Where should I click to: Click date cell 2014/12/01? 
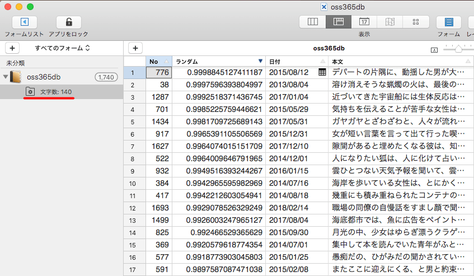click(x=297, y=158)
